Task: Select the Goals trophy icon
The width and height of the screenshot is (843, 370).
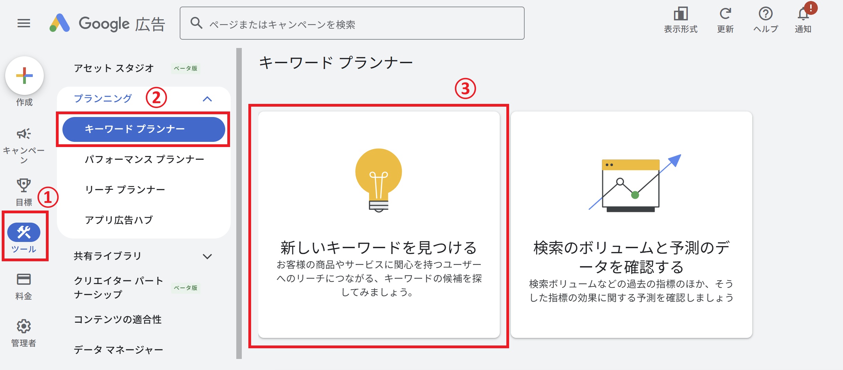Action: point(23,185)
